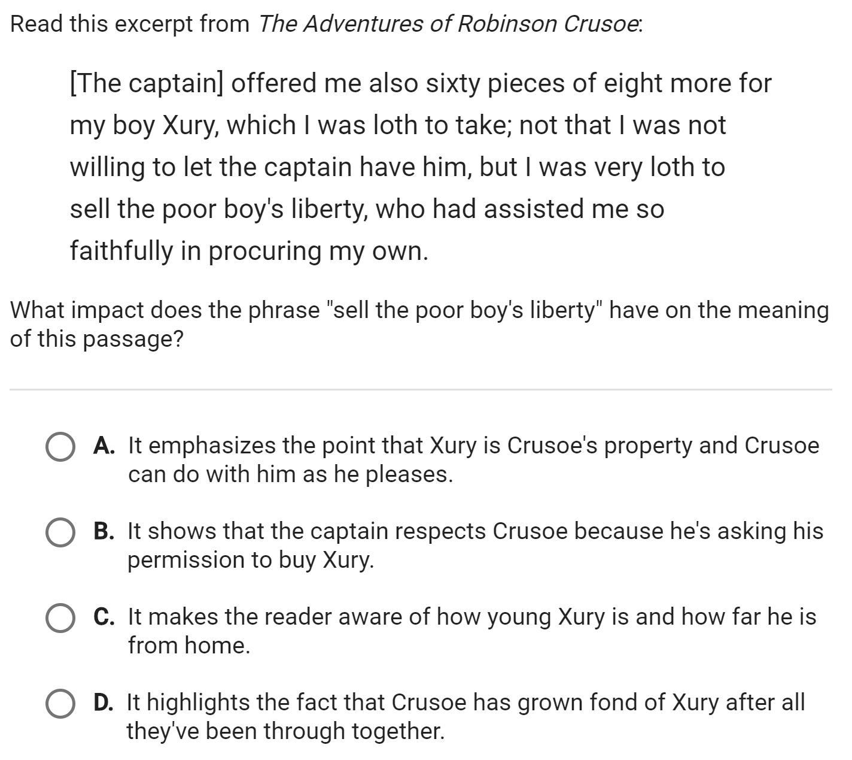Screen dimensions: 852x760
Task: Click the bracketed words [The captain] in the excerpt
Action: [x=147, y=83]
